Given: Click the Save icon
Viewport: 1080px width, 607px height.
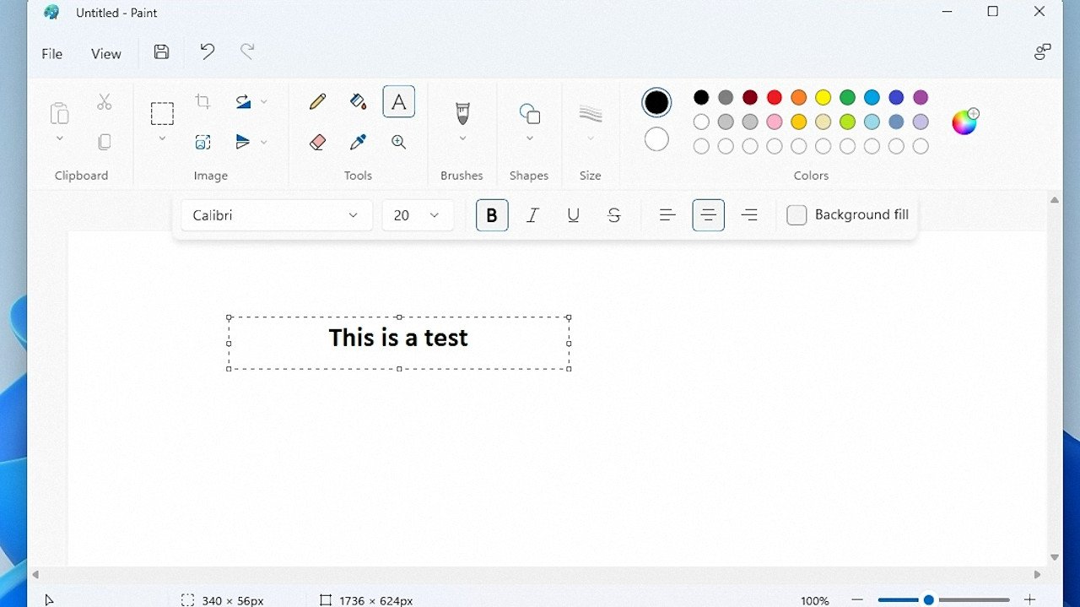Looking at the screenshot, I should tap(161, 52).
